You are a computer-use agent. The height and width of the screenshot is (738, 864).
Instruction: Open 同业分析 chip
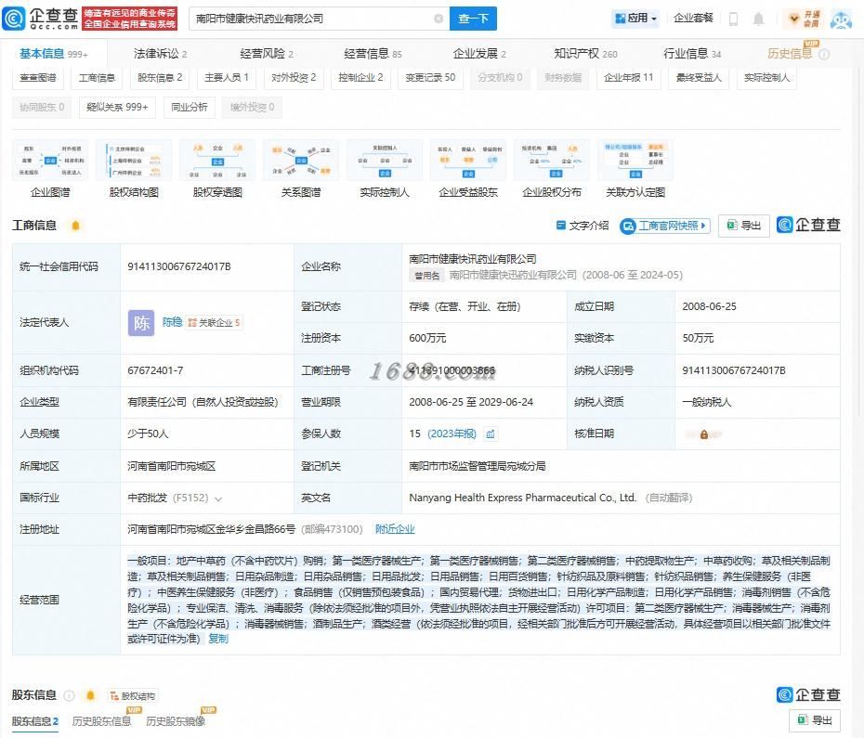pyautogui.click(x=190, y=108)
